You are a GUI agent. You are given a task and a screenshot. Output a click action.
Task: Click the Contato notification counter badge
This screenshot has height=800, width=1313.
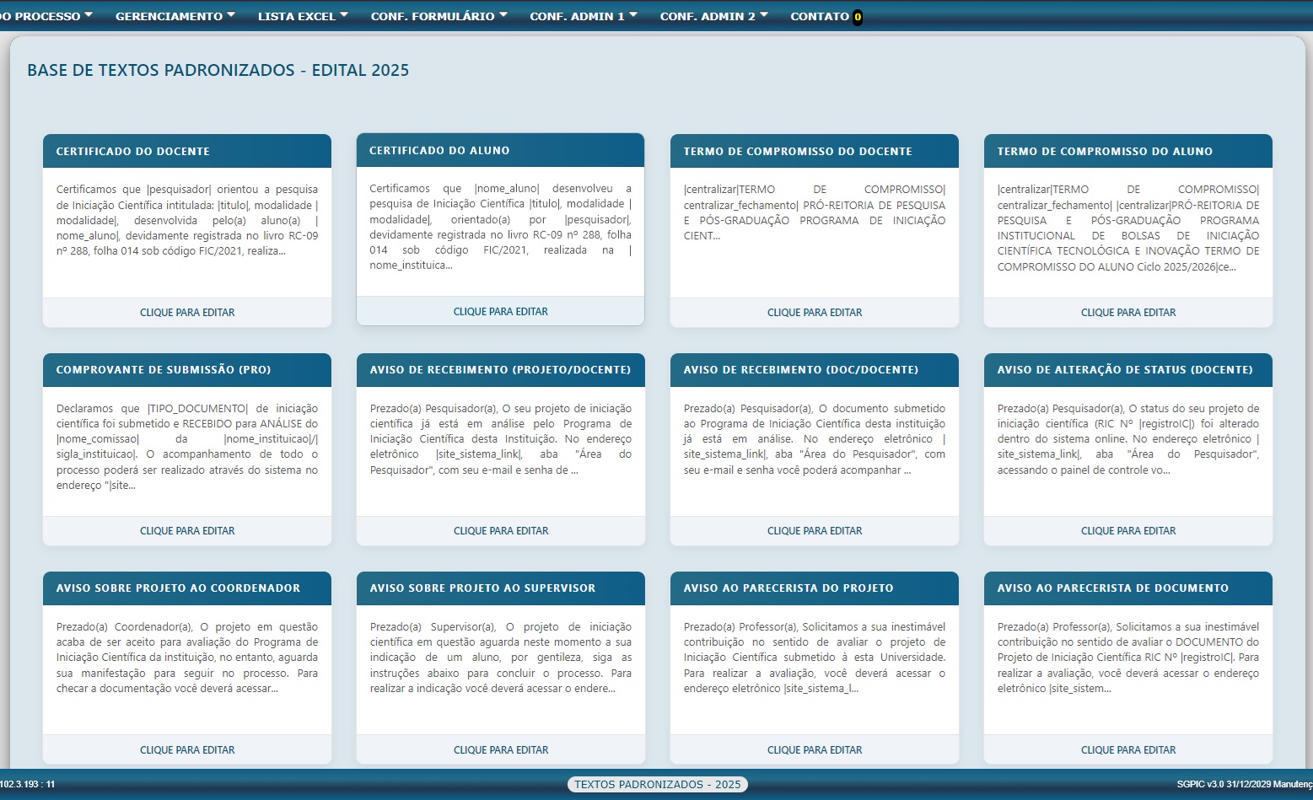click(x=858, y=17)
